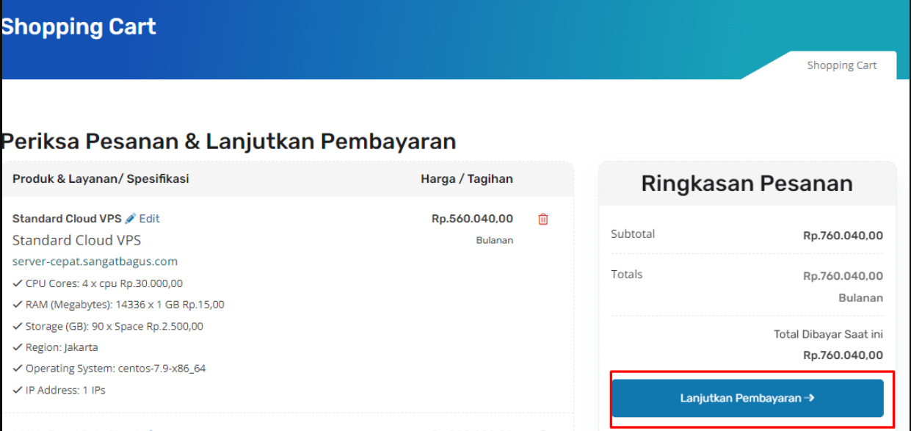Open the Edit link for the VPS
Image resolution: width=911 pixels, height=431 pixels.
tap(149, 218)
